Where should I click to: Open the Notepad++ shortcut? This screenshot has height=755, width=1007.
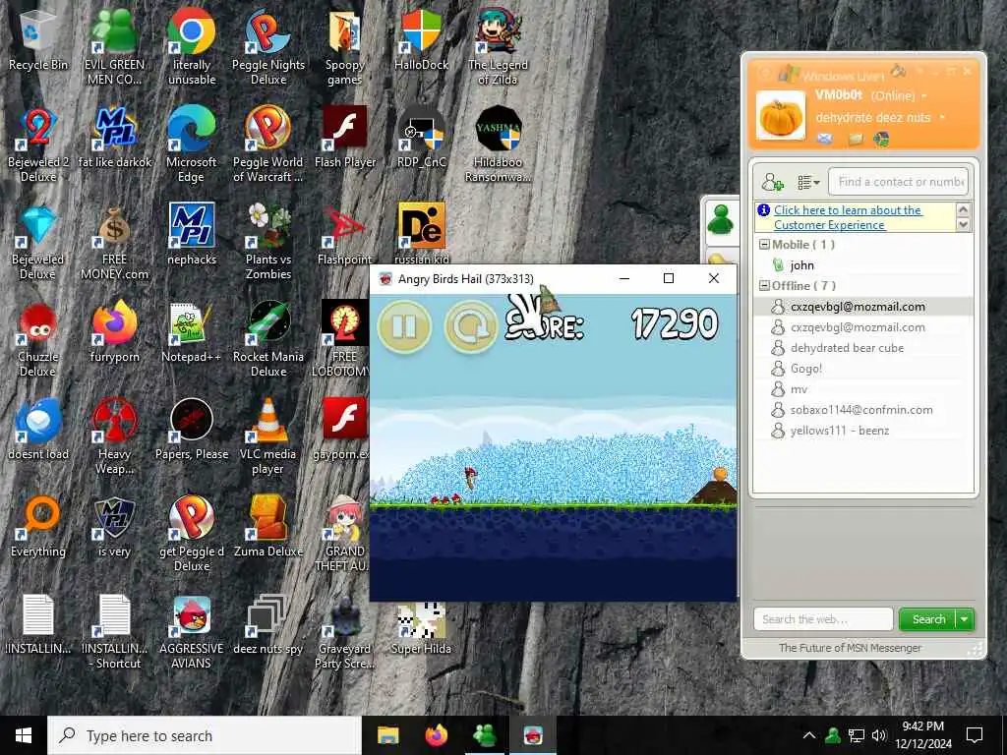[x=192, y=332]
